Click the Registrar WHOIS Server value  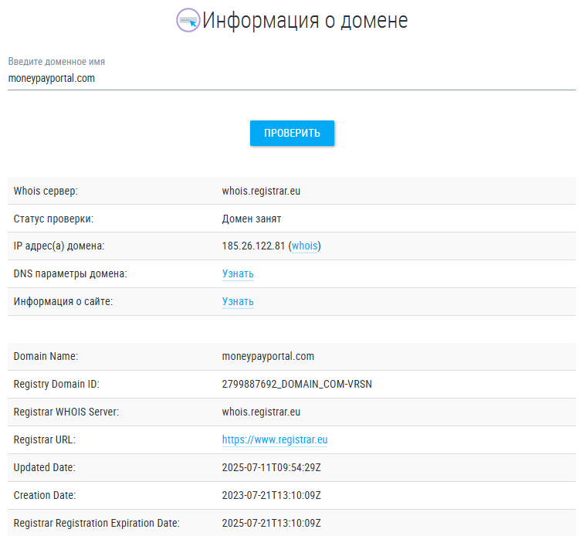coord(261,412)
